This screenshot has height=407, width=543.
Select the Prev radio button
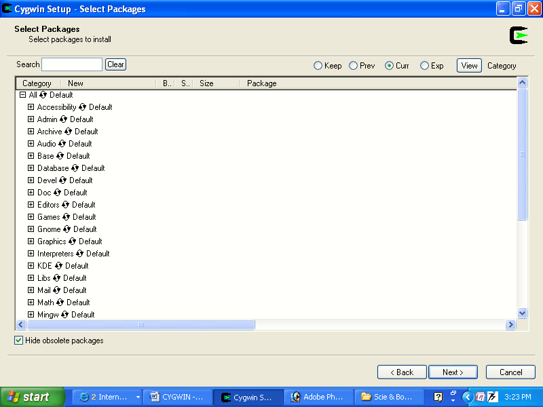353,66
